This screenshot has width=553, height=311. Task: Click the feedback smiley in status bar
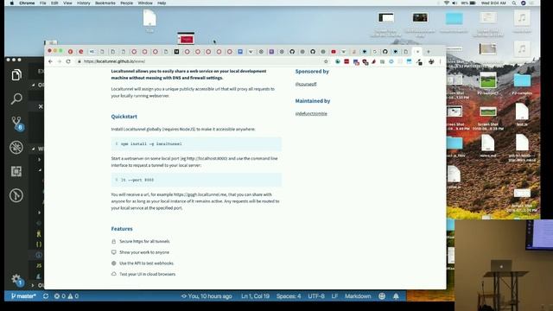tap(382, 296)
